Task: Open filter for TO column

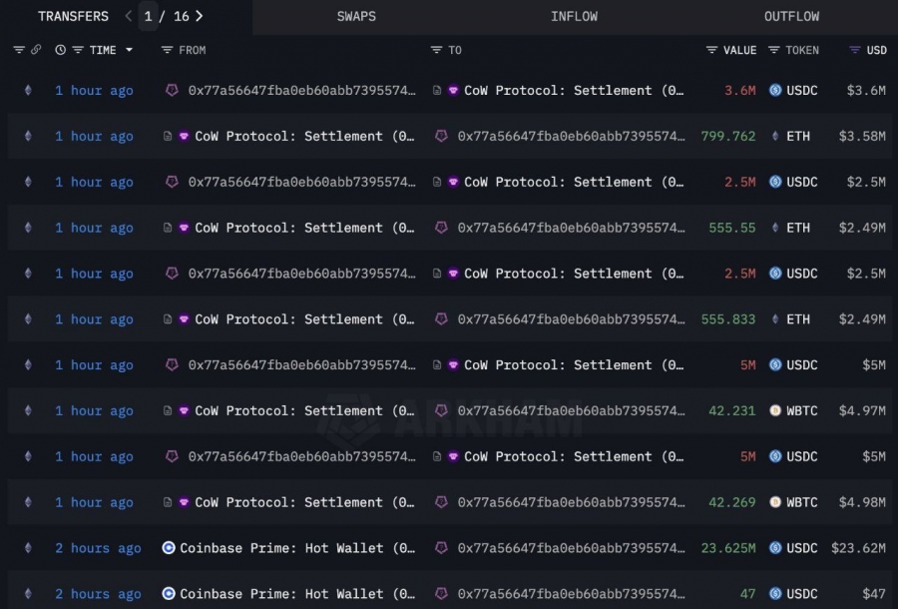Action: (436, 50)
